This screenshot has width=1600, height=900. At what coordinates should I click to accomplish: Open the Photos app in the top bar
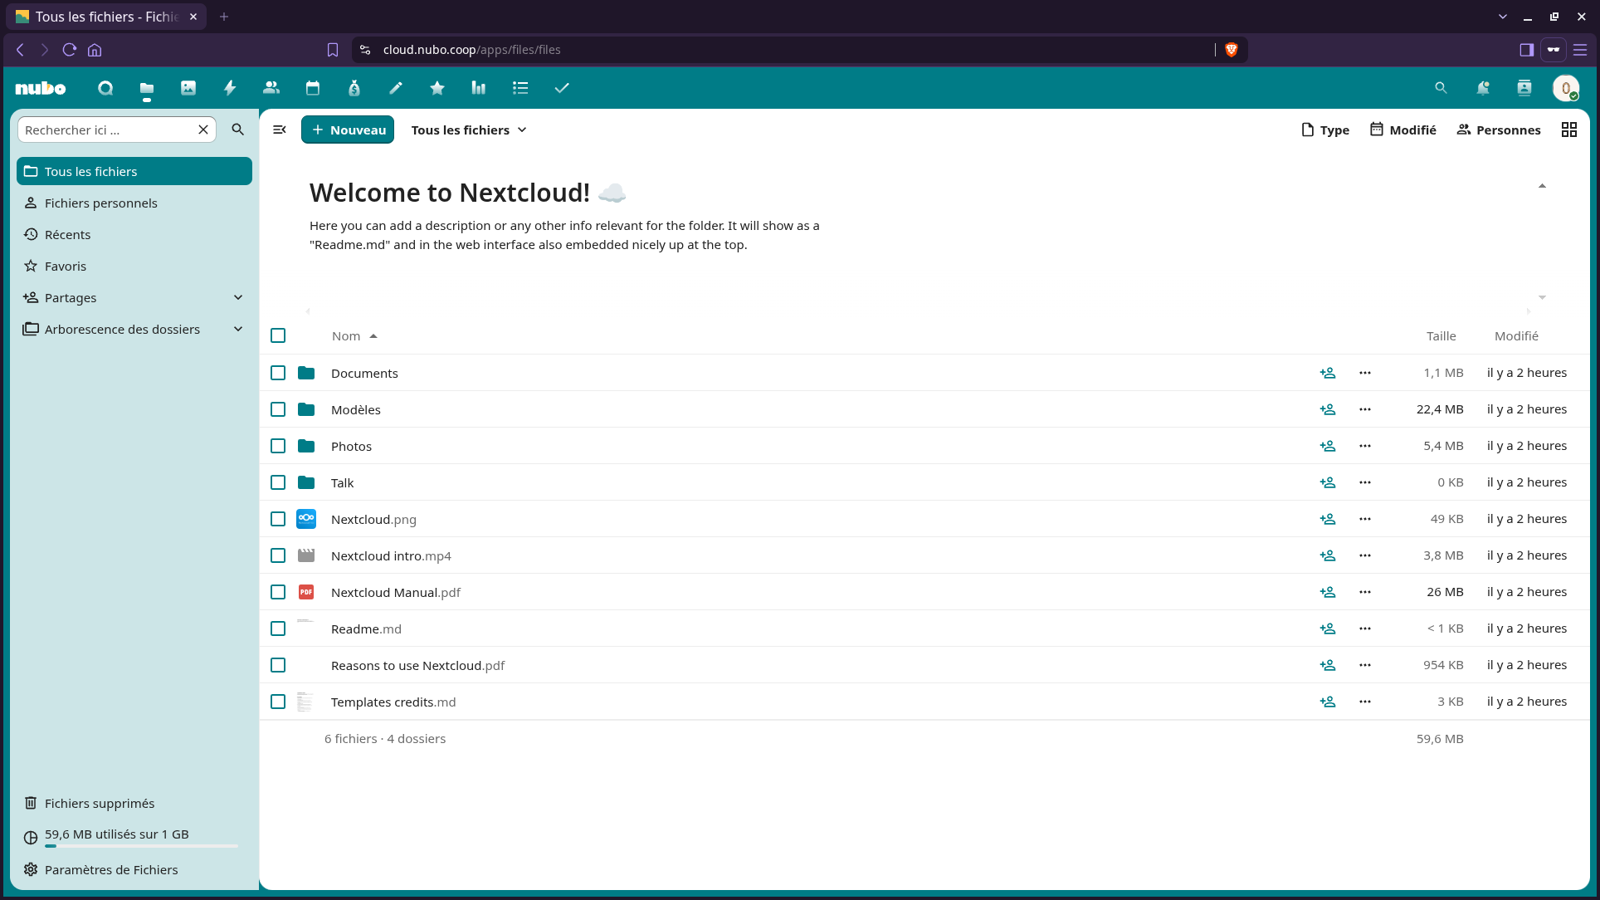coord(188,88)
